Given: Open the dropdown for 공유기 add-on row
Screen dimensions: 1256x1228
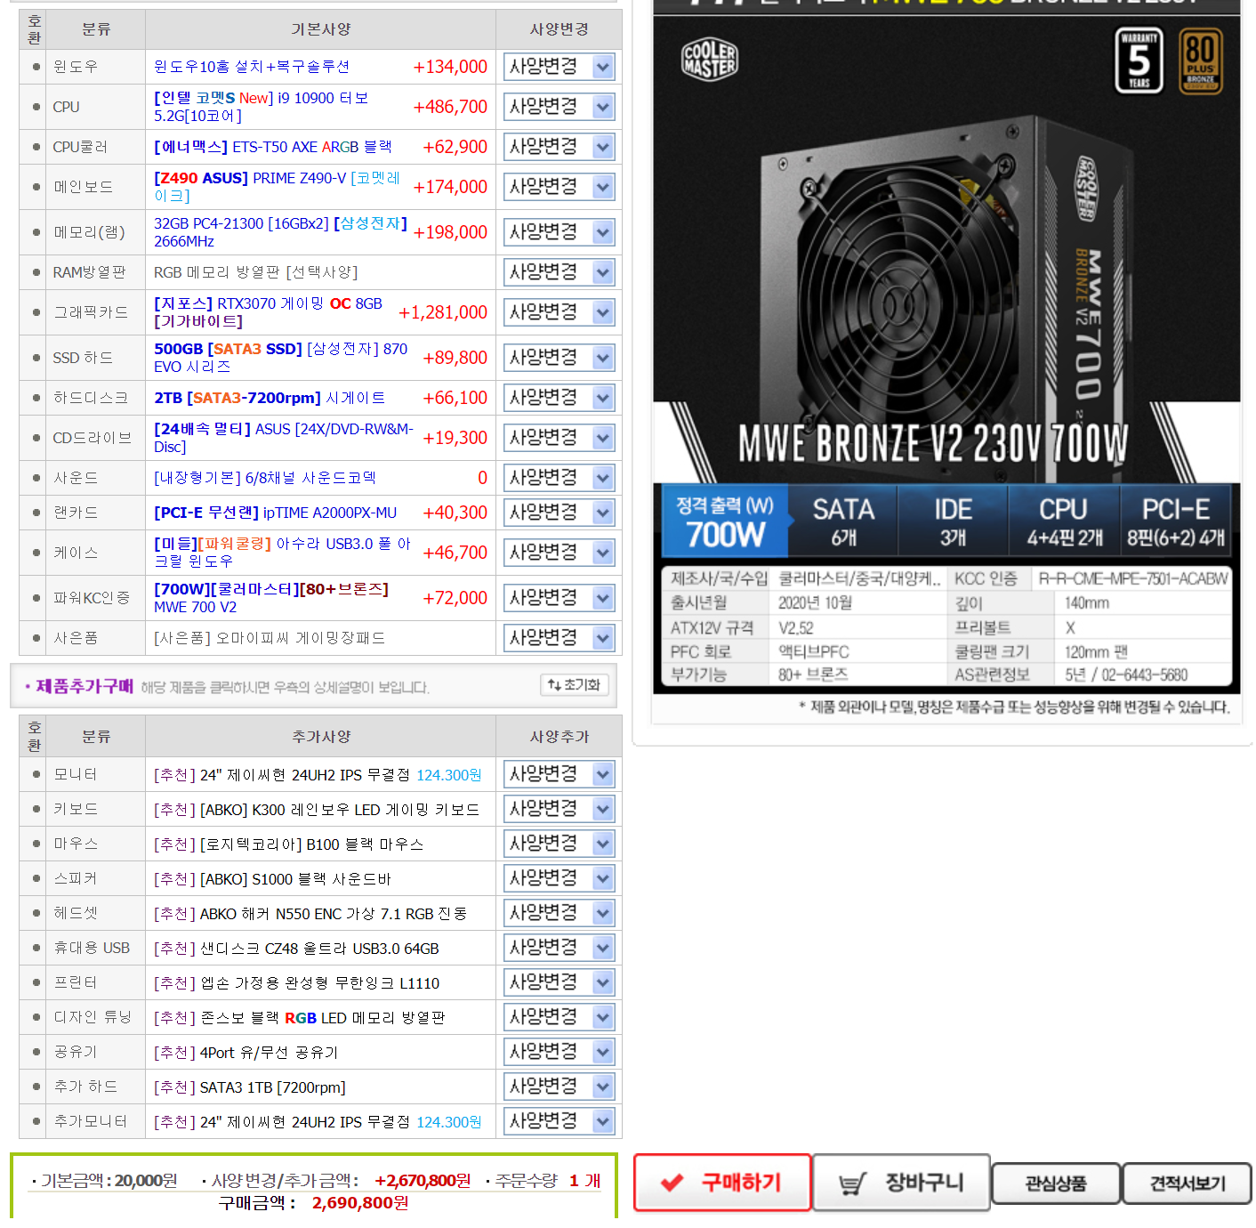Looking at the screenshot, I should click(x=560, y=1052).
